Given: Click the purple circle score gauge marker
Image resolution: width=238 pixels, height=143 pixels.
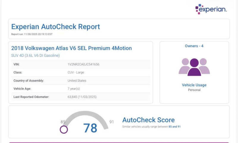Looking at the screenshot, I should pyautogui.click(x=64, y=130).
